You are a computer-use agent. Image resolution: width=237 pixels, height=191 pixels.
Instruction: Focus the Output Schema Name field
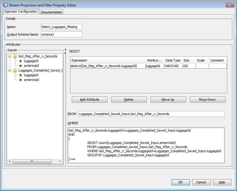61,34
